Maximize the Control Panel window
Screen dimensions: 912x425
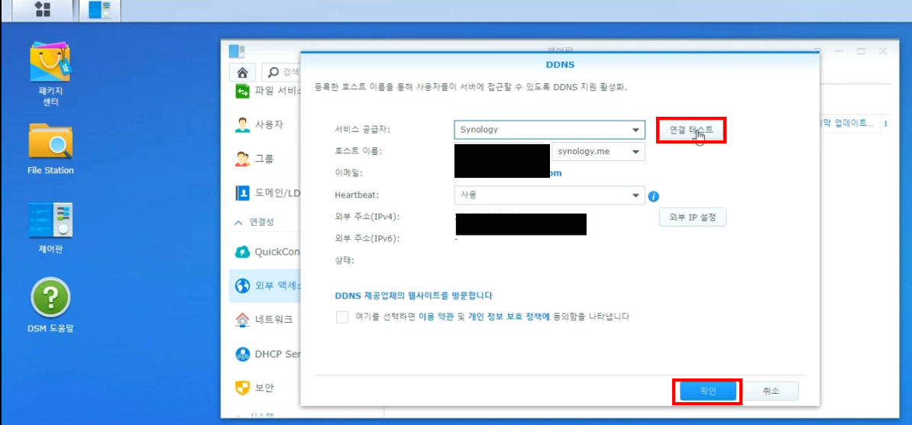[862, 52]
